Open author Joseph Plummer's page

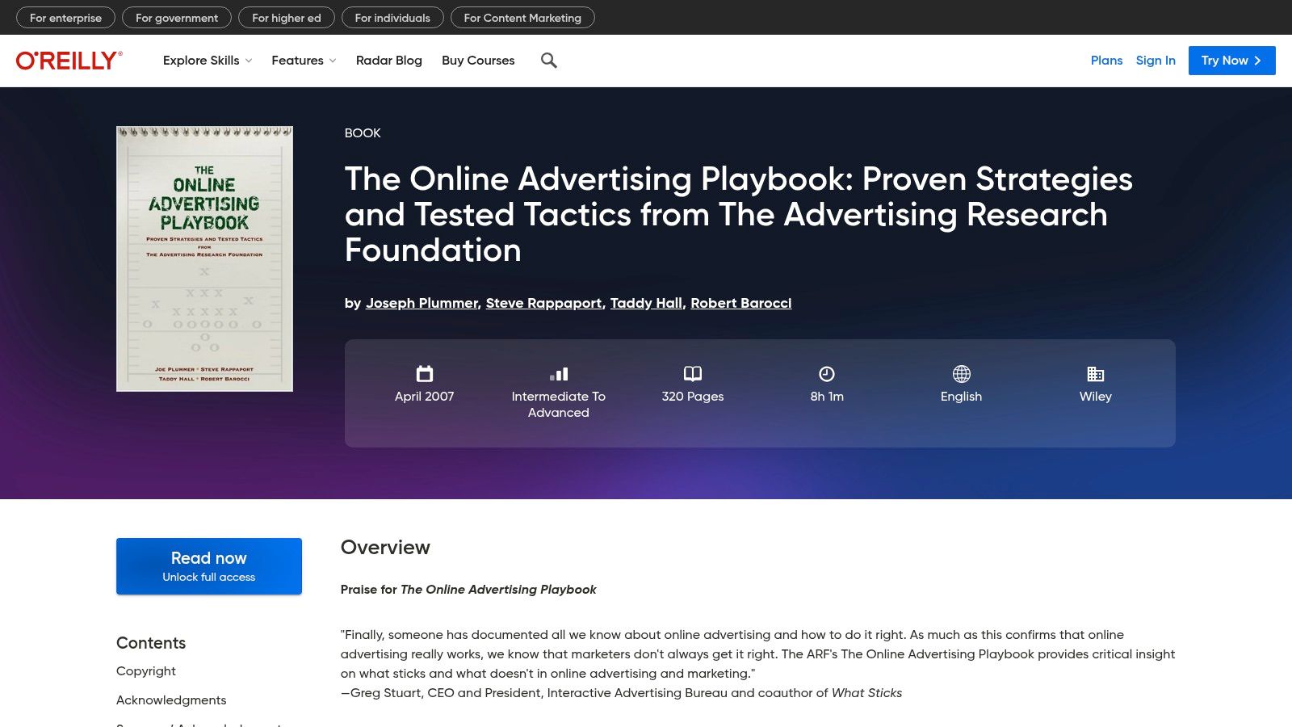[x=422, y=303]
